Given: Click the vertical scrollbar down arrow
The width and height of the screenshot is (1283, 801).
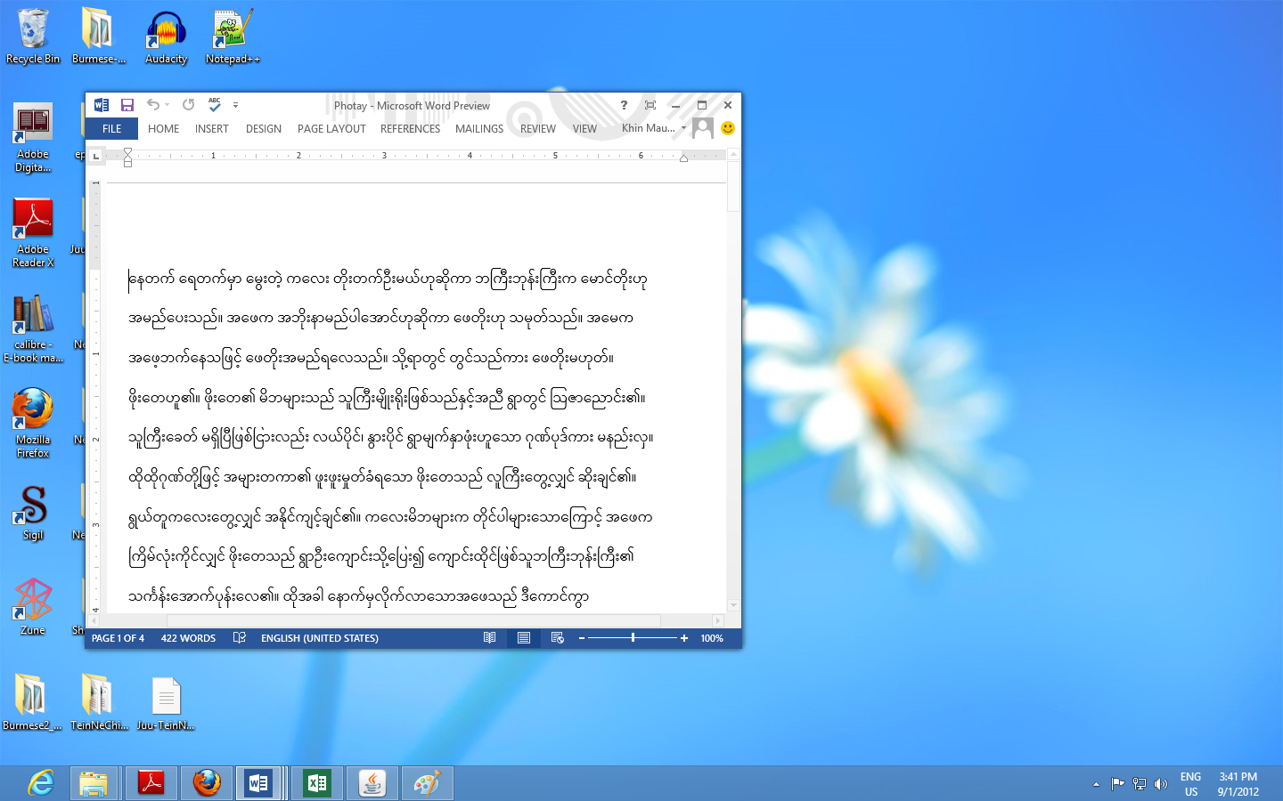Looking at the screenshot, I should (x=734, y=606).
